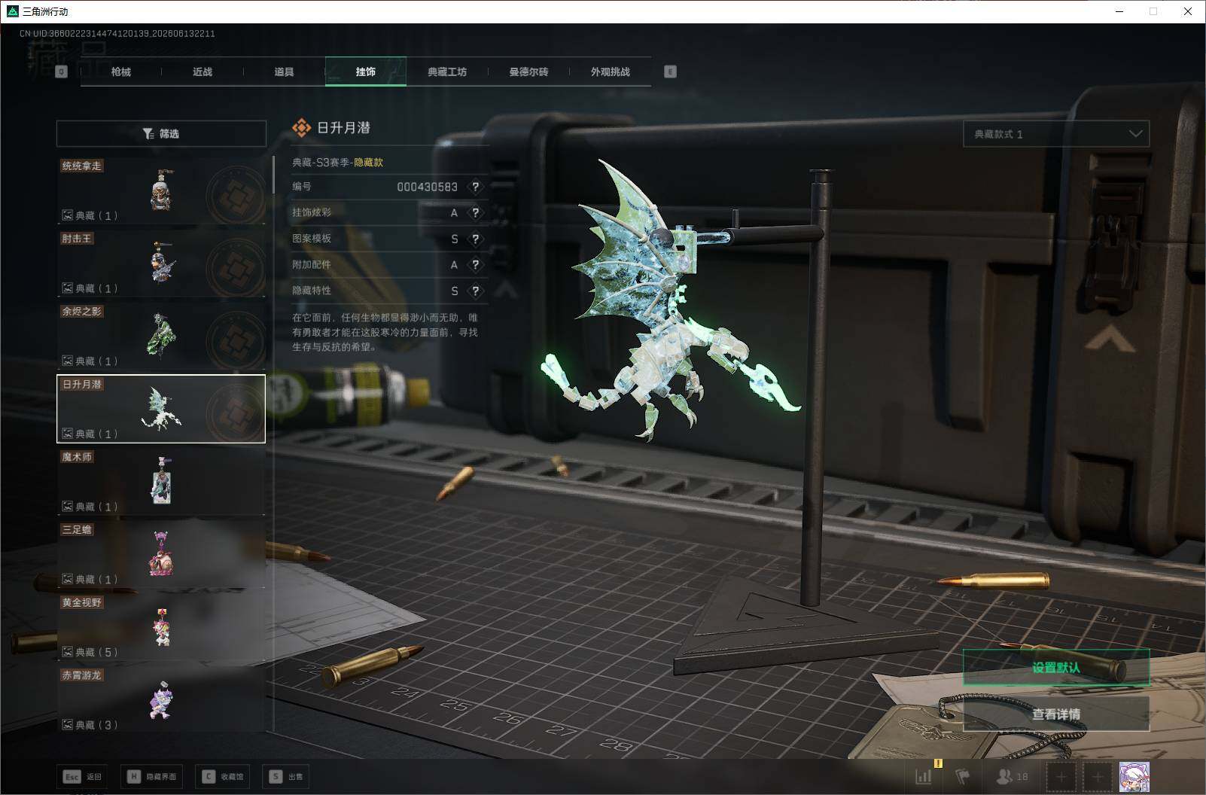Select the 魔术师 charm in the list
The image size is (1206, 795).
coord(161,482)
